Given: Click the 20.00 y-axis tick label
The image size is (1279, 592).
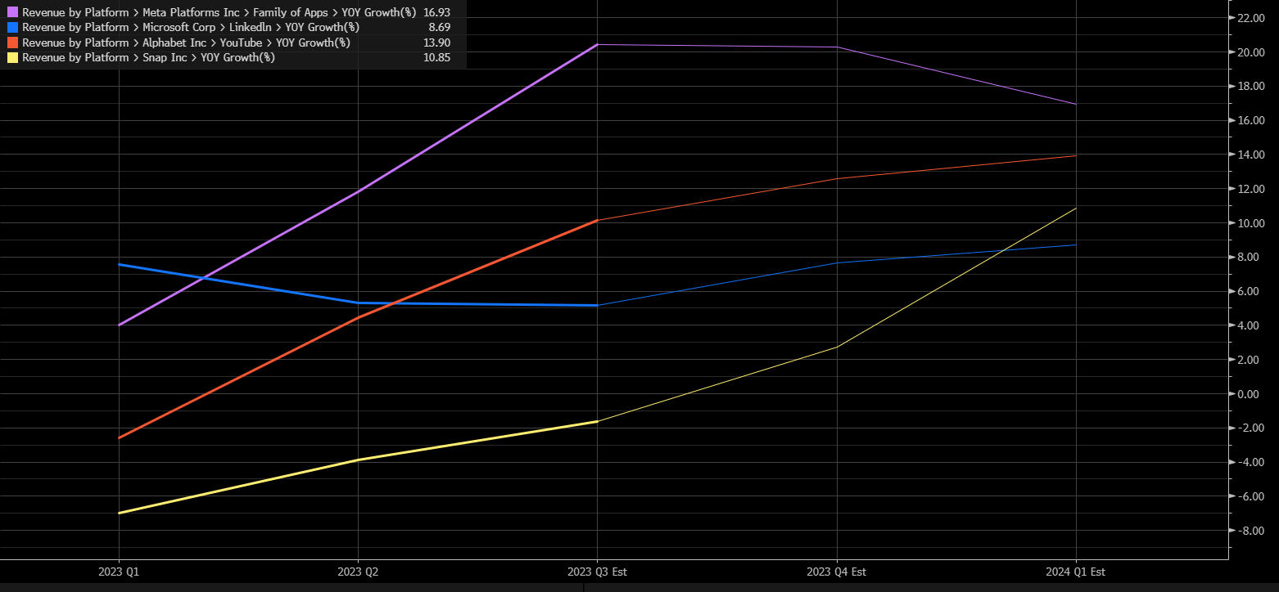Looking at the screenshot, I should [1250, 52].
